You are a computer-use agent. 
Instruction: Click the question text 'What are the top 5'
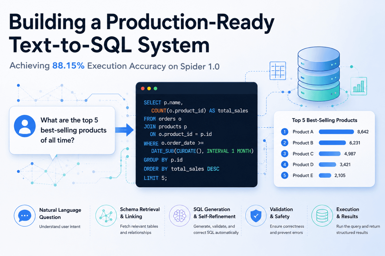pos(69,120)
